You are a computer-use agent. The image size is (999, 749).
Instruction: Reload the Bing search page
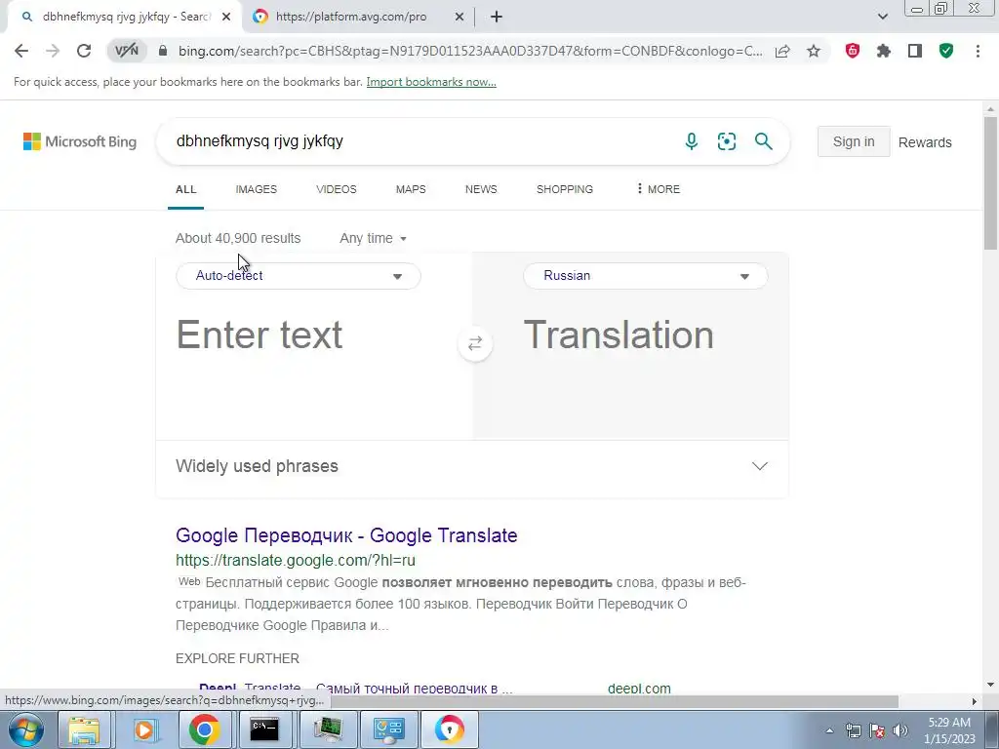pos(84,51)
